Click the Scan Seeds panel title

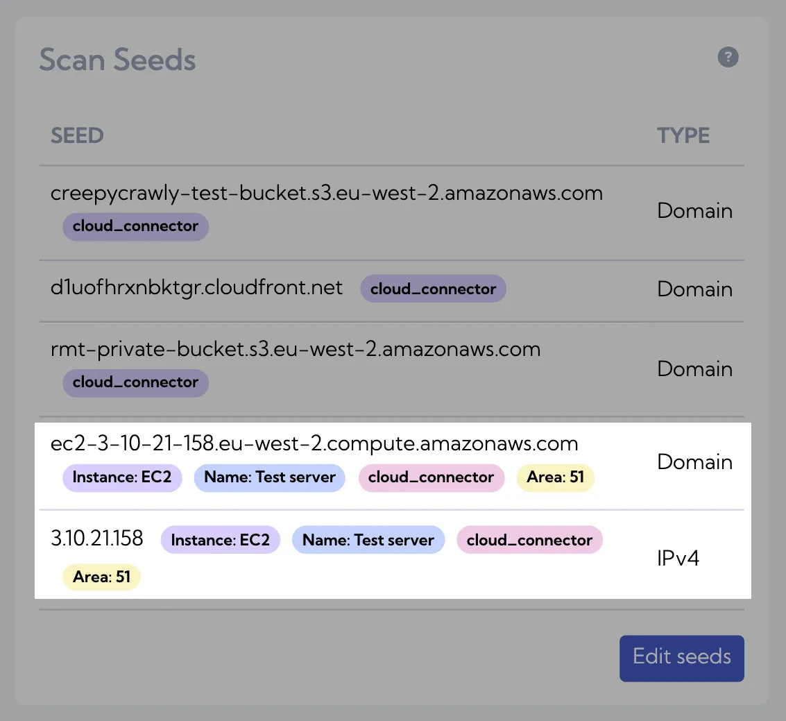(x=117, y=60)
